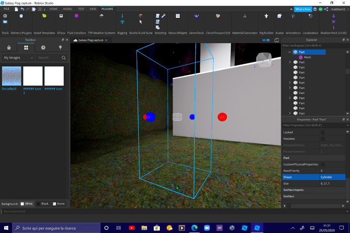Open the mattitech2 account dropdown
The height and width of the screenshot is (233, 350).
pyautogui.click(x=340, y=9)
